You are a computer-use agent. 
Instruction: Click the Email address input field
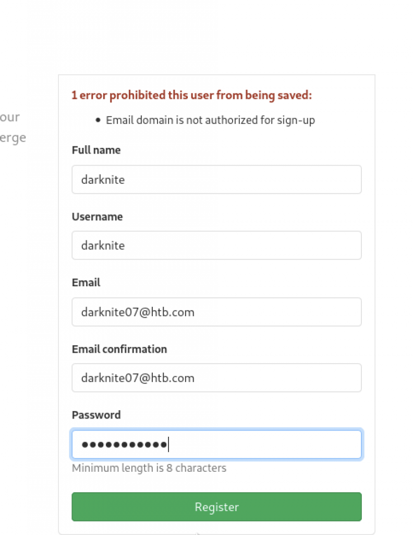[216, 312]
